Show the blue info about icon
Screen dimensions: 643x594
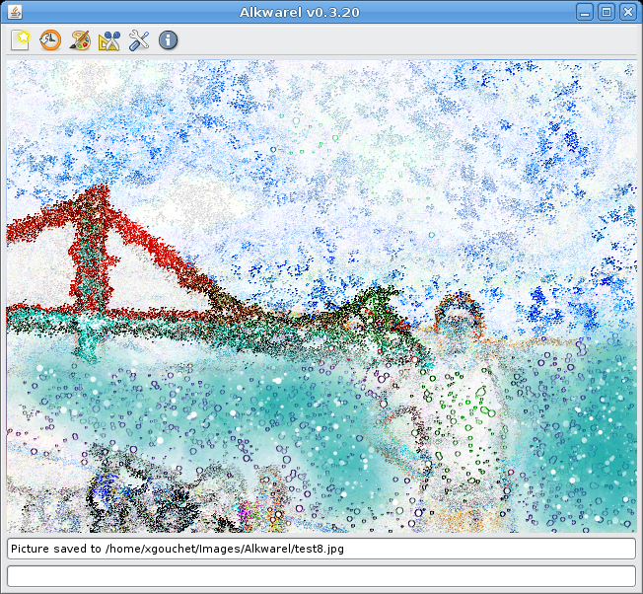pyautogui.click(x=169, y=40)
